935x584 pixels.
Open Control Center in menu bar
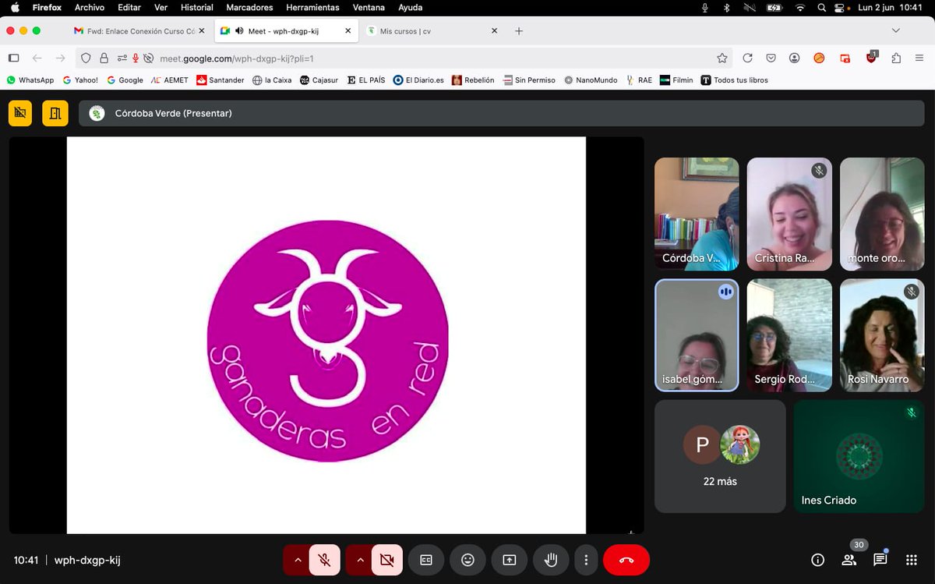[840, 7]
